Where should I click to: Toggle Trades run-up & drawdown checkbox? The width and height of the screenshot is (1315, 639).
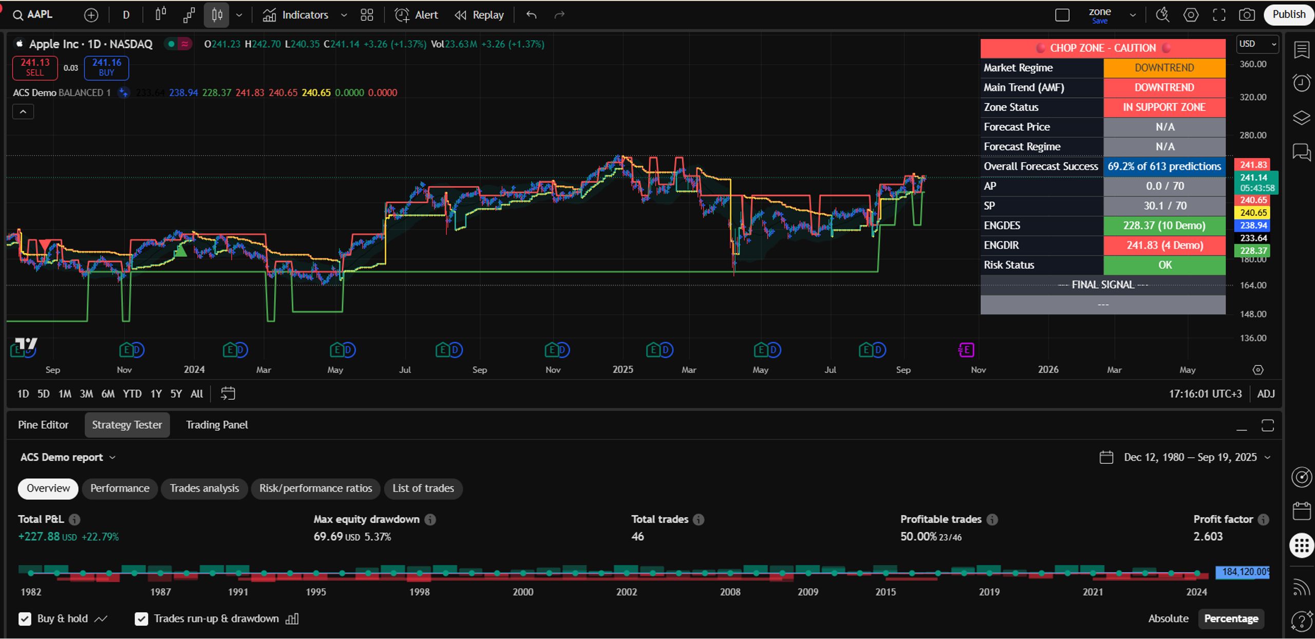pyautogui.click(x=141, y=619)
